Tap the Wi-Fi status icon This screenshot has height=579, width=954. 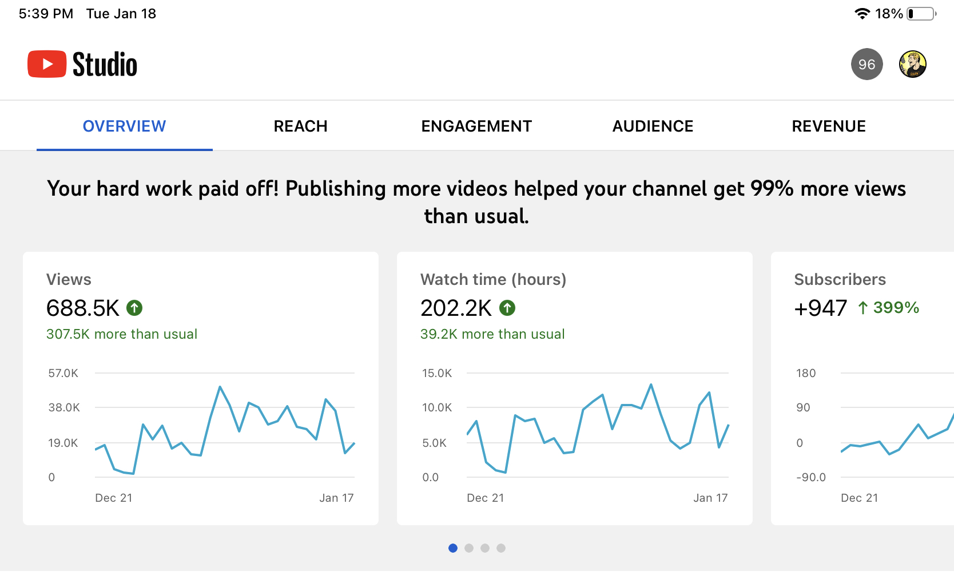click(862, 14)
